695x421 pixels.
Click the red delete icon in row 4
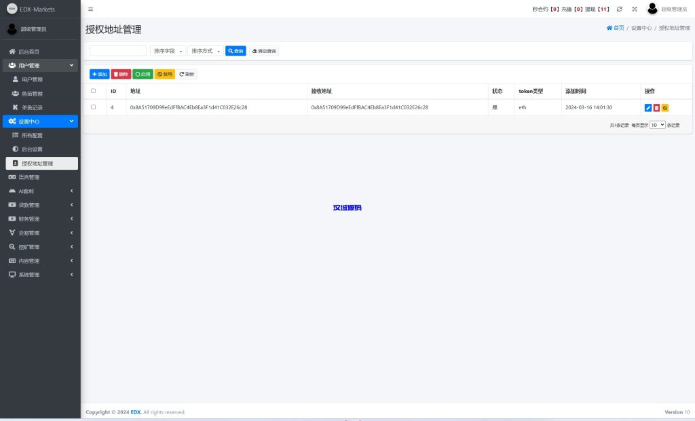(x=656, y=107)
